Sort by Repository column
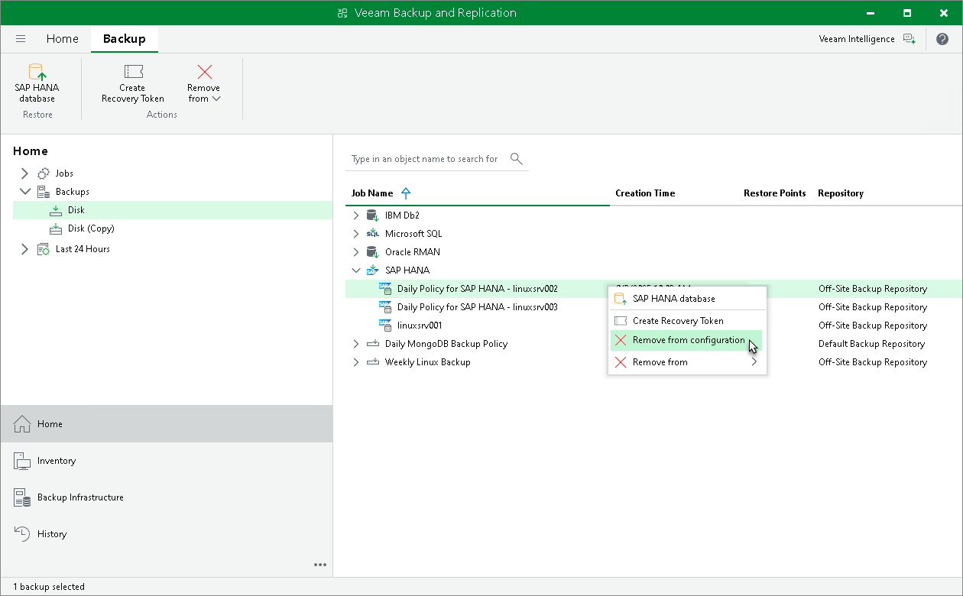Screen dimensions: 963x596 coord(840,193)
